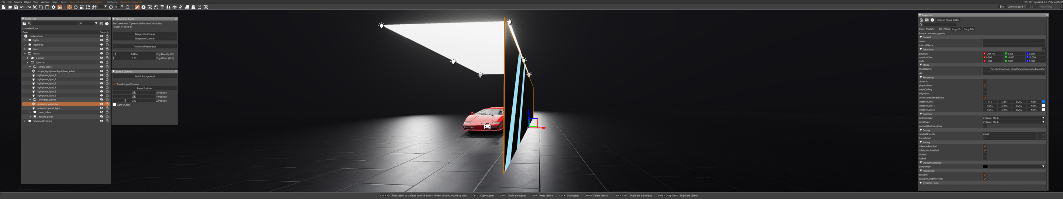Image resolution: width=1063 pixels, height=199 pixels.
Task: Open editor preferences gear icon
Action: [53, 7]
